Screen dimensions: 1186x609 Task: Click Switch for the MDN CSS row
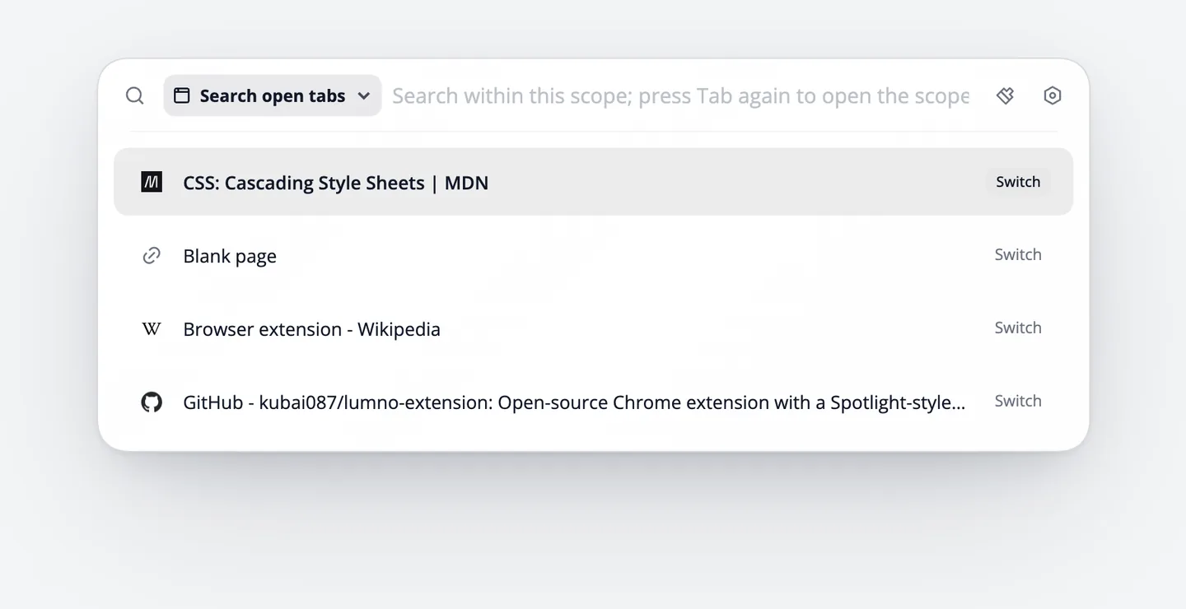tap(1018, 182)
